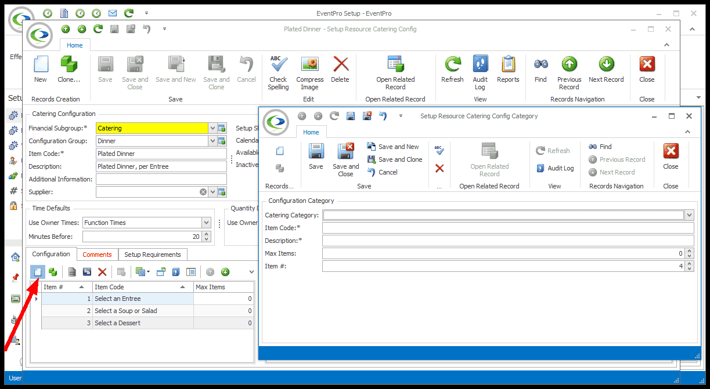Open the Setup Requirements tab
Viewport: 710px width, 389px height.
[153, 255]
